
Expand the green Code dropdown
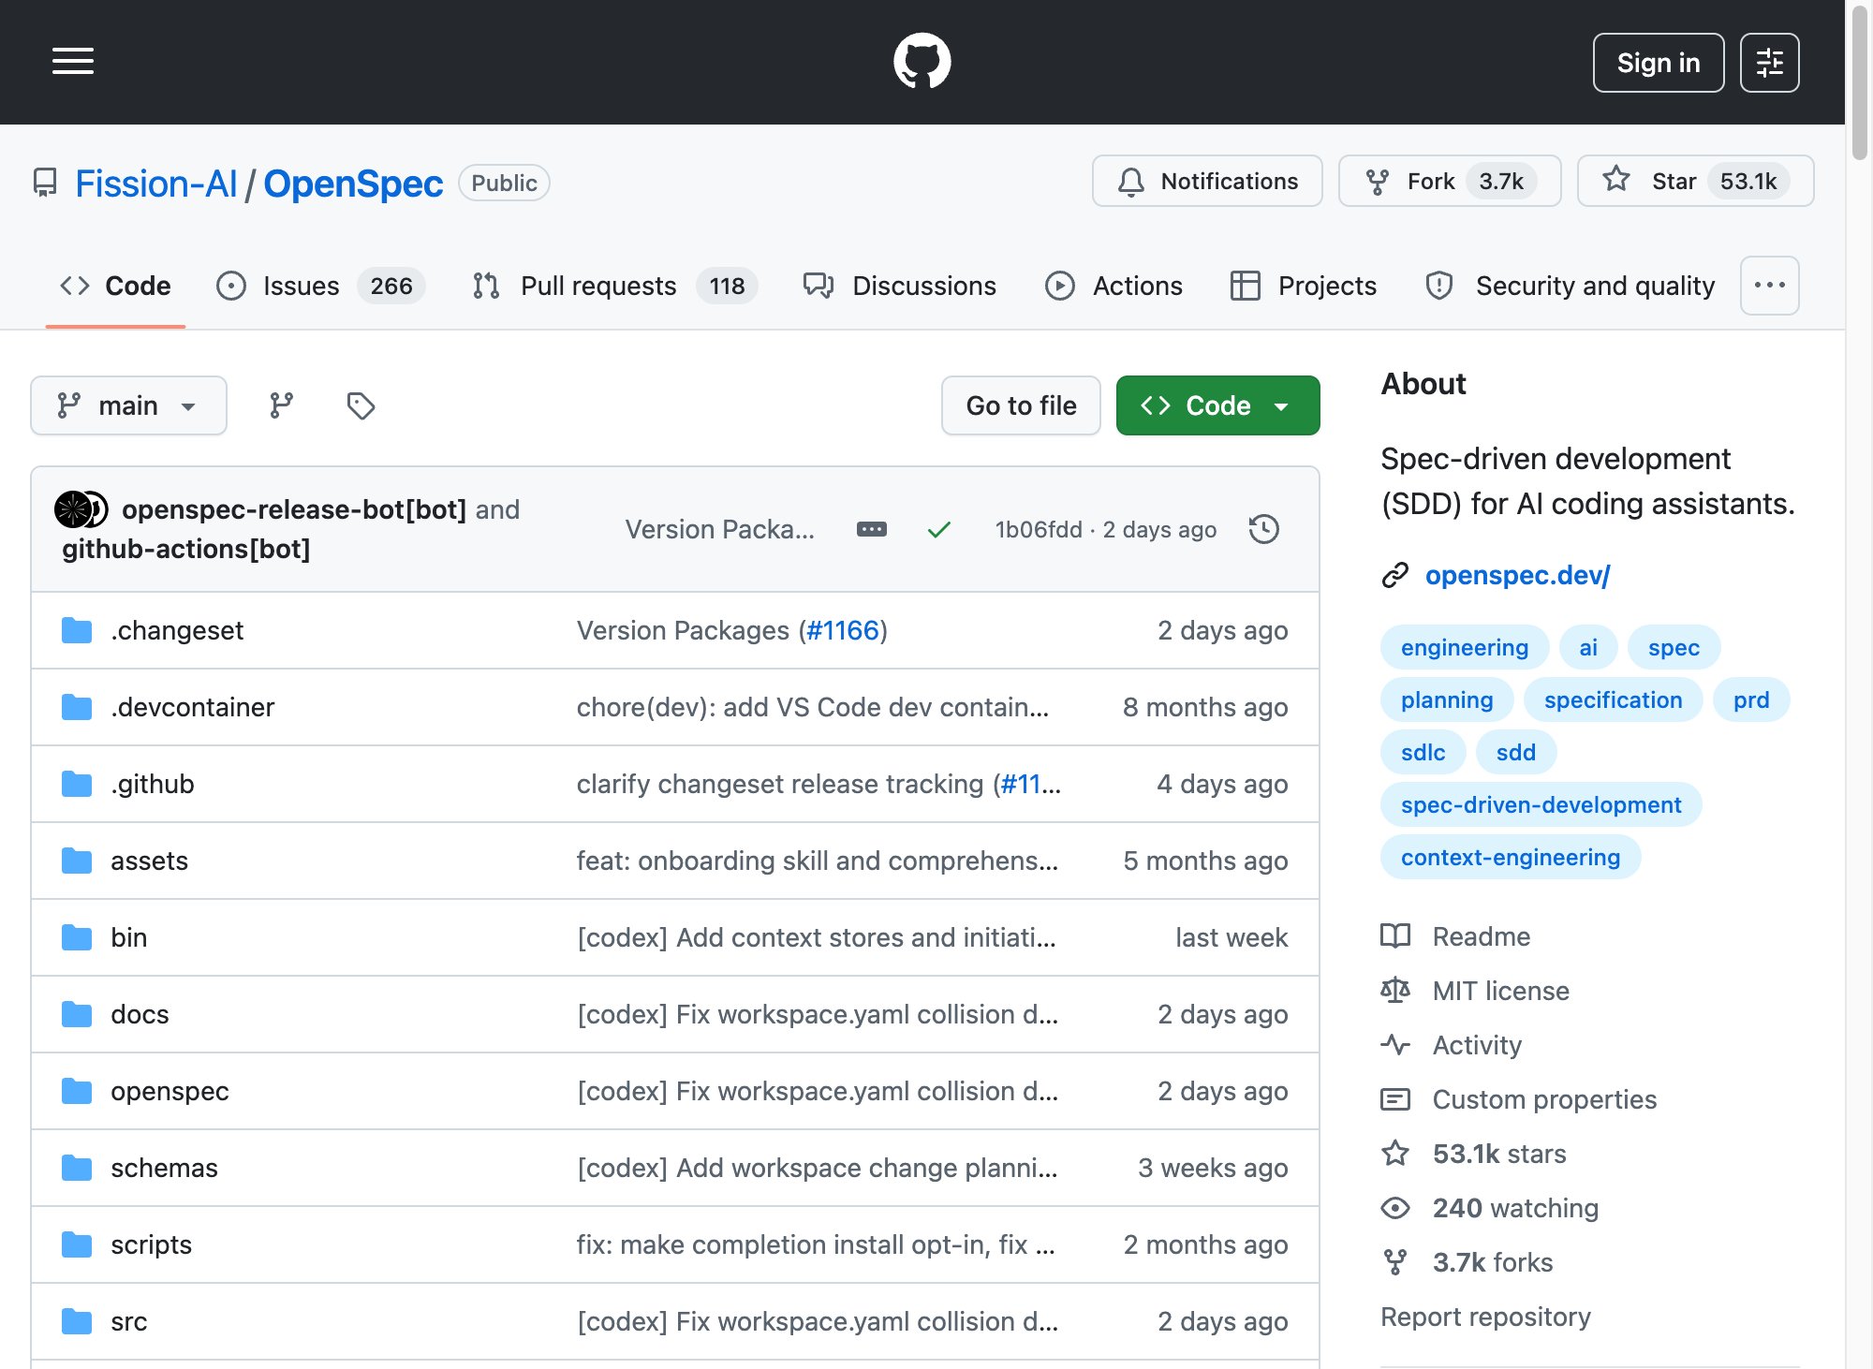(x=1217, y=405)
